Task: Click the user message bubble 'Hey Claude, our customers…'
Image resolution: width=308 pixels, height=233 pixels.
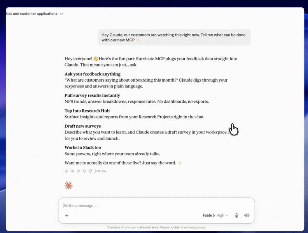Action: pyautogui.click(x=174, y=37)
